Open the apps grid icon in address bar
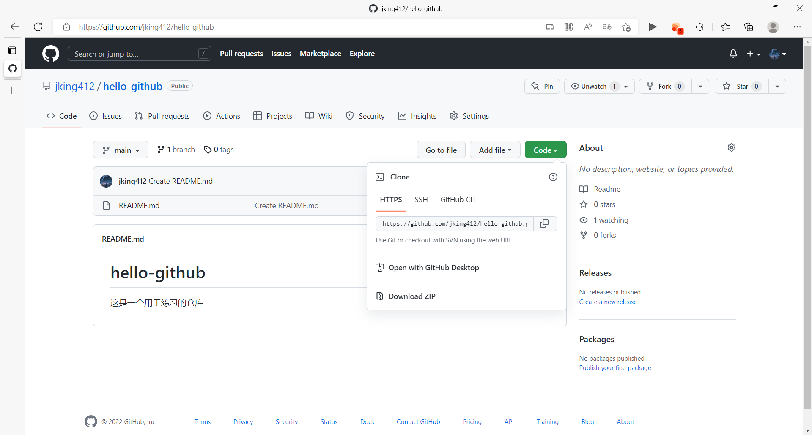 [x=569, y=27]
